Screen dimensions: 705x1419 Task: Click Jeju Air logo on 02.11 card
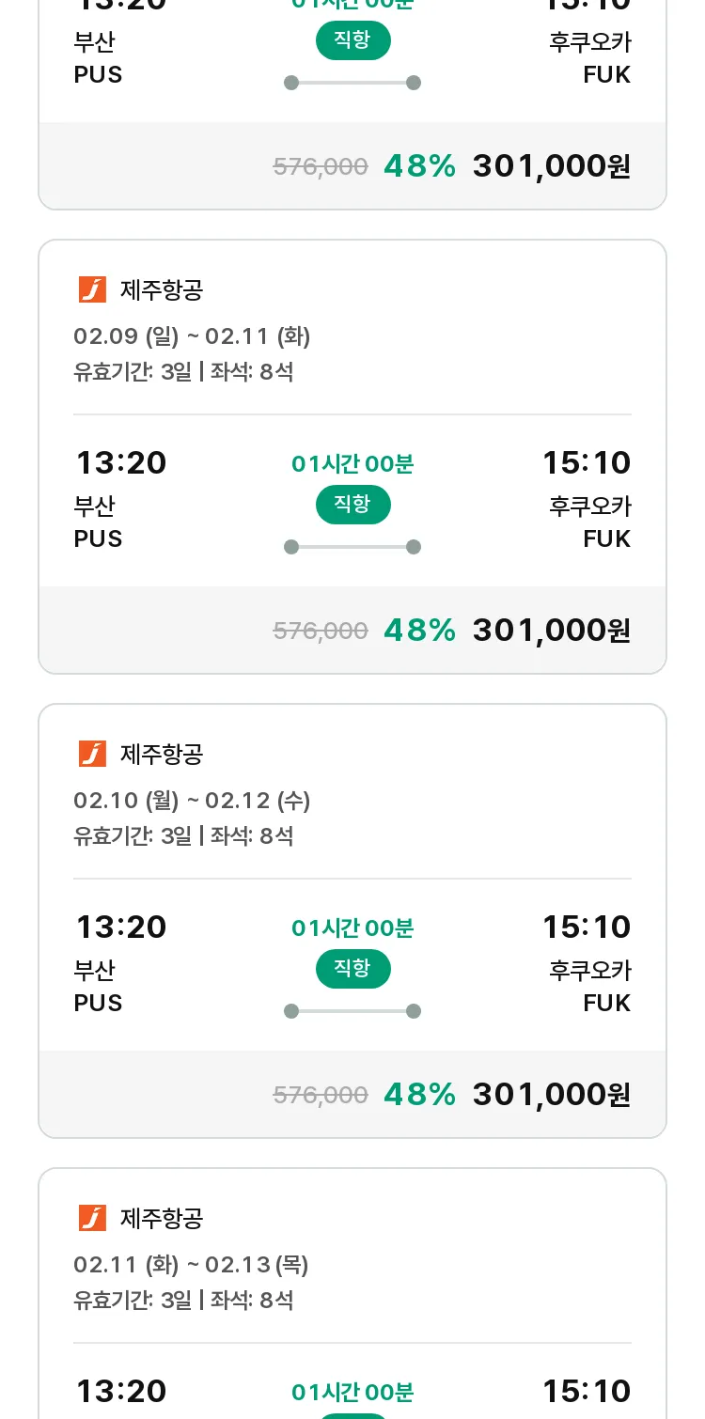[x=92, y=1218]
